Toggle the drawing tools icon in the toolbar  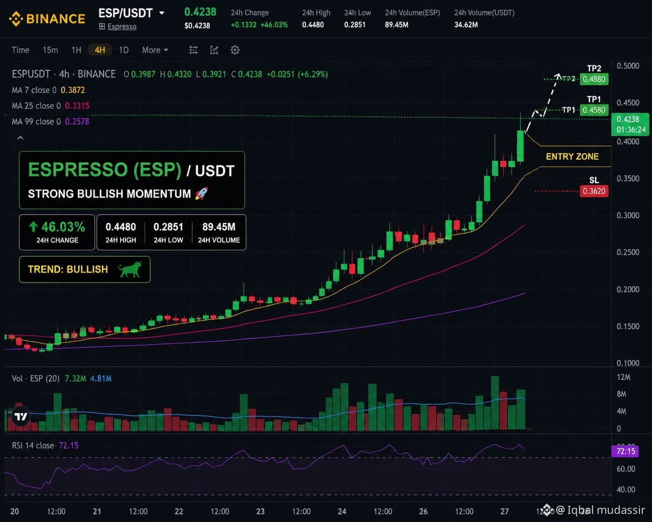click(214, 50)
